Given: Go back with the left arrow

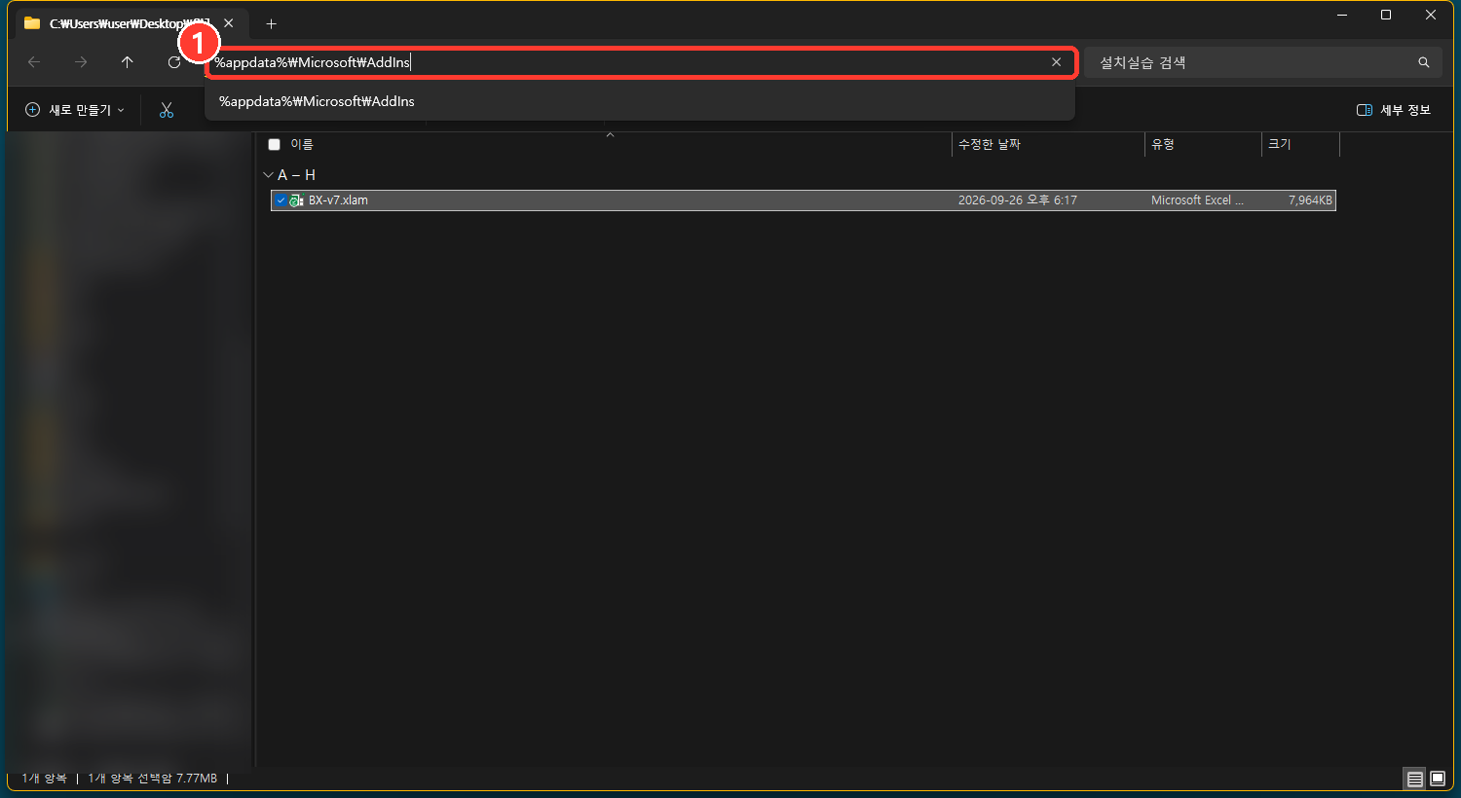Looking at the screenshot, I should point(34,62).
